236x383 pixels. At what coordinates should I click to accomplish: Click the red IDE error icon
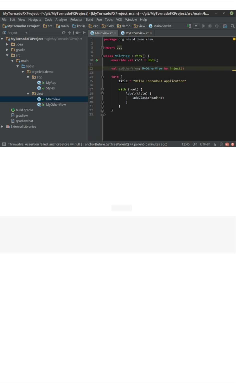coord(233,144)
